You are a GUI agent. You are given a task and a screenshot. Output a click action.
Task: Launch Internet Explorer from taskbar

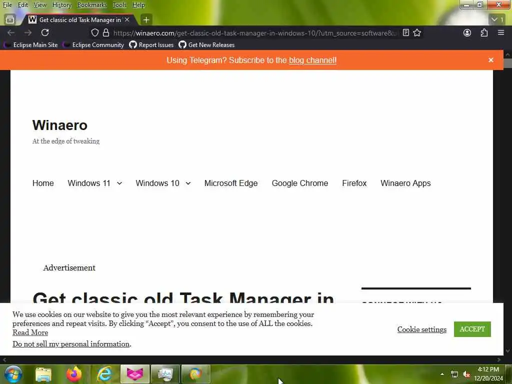click(104, 374)
